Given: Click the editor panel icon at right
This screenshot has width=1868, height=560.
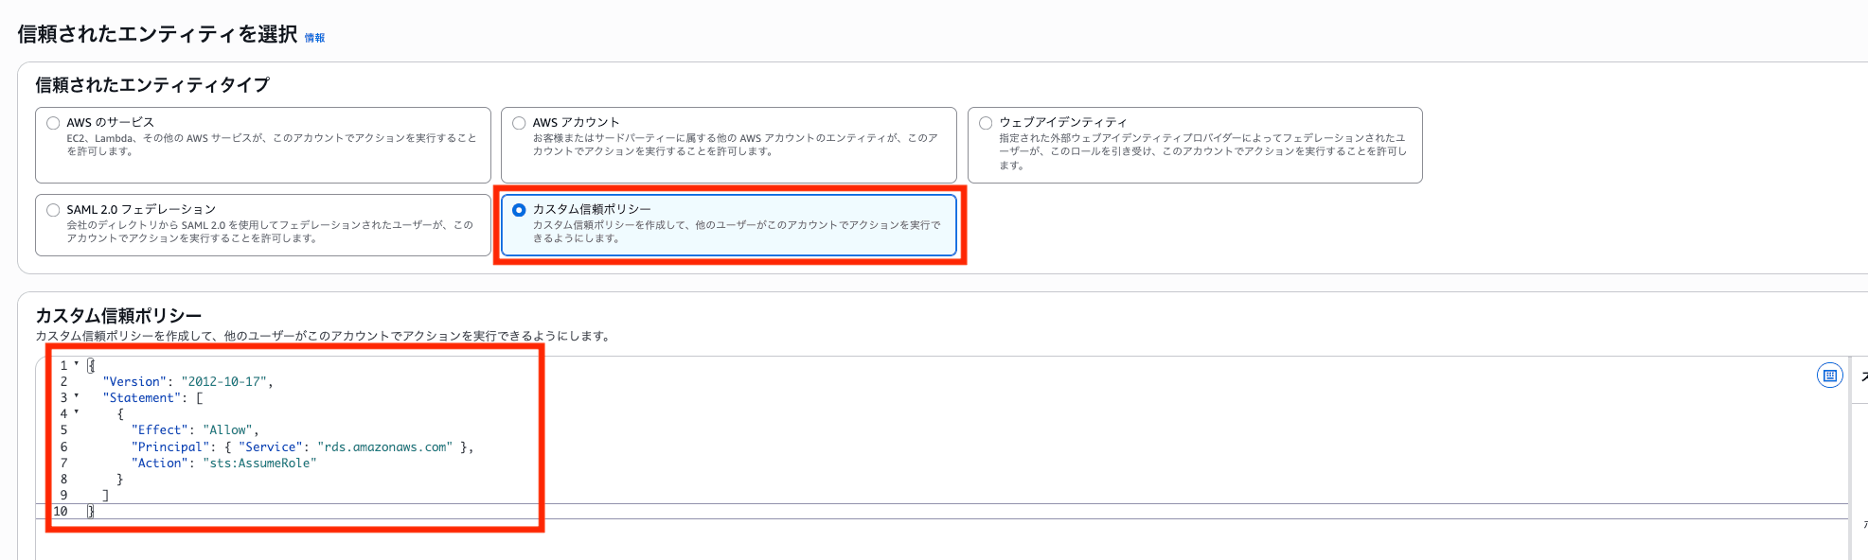Looking at the screenshot, I should click(1830, 376).
